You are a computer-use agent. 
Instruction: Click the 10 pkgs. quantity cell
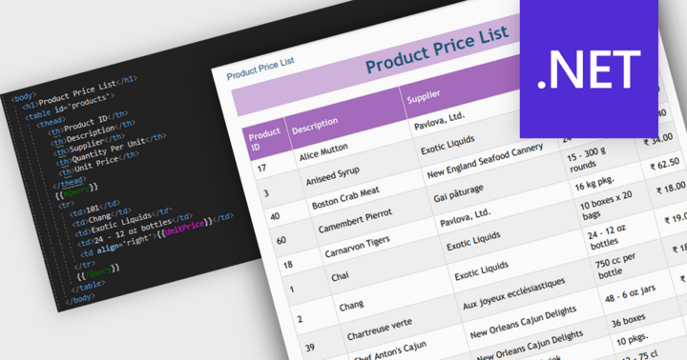click(x=633, y=339)
